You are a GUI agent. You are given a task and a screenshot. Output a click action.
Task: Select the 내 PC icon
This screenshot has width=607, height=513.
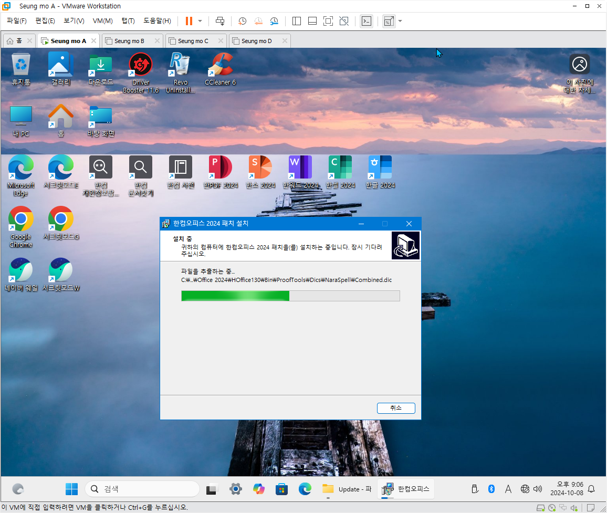[x=21, y=121]
